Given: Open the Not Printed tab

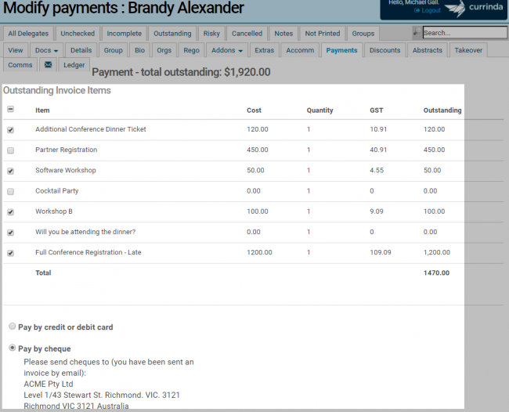Looking at the screenshot, I should click(x=323, y=34).
